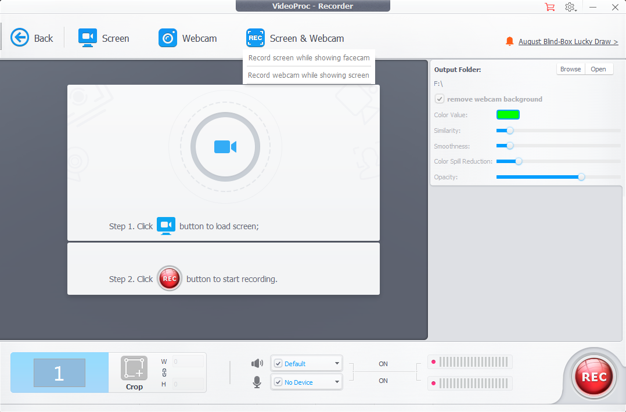This screenshot has height=412, width=626.
Task: Click the Screen & Webcam REC icon
Action: (256, 38)
